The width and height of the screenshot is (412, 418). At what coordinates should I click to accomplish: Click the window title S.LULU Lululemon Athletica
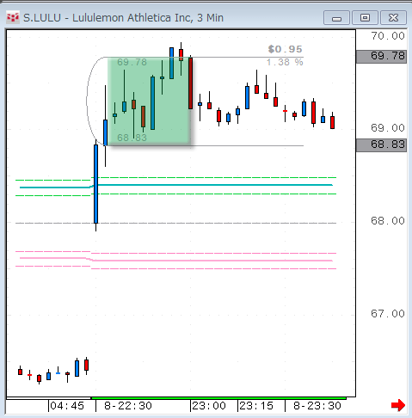(x=123, y=18)
